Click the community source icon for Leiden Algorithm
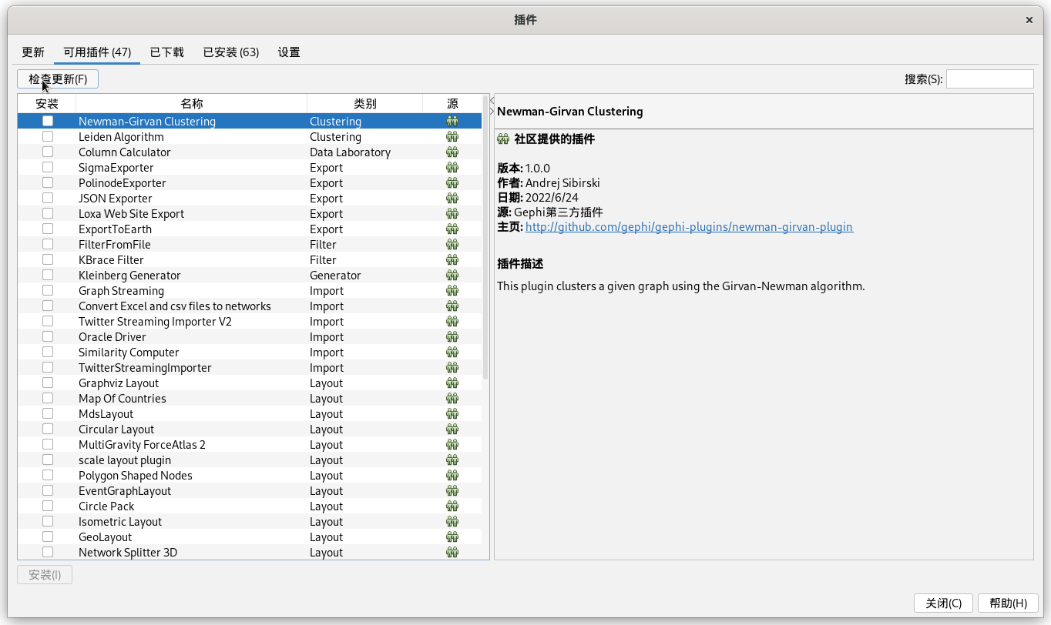This screenshot has height=625, width=1051. (x=452, y=137)
